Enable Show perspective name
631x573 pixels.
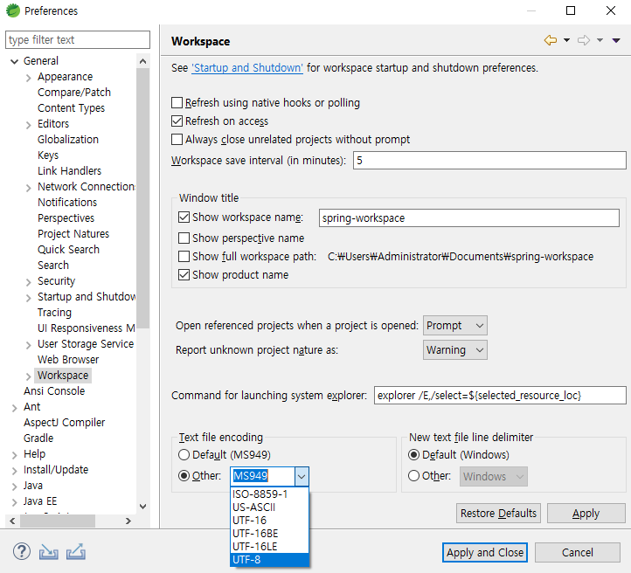pyautogui.click(x=184, y=238)
